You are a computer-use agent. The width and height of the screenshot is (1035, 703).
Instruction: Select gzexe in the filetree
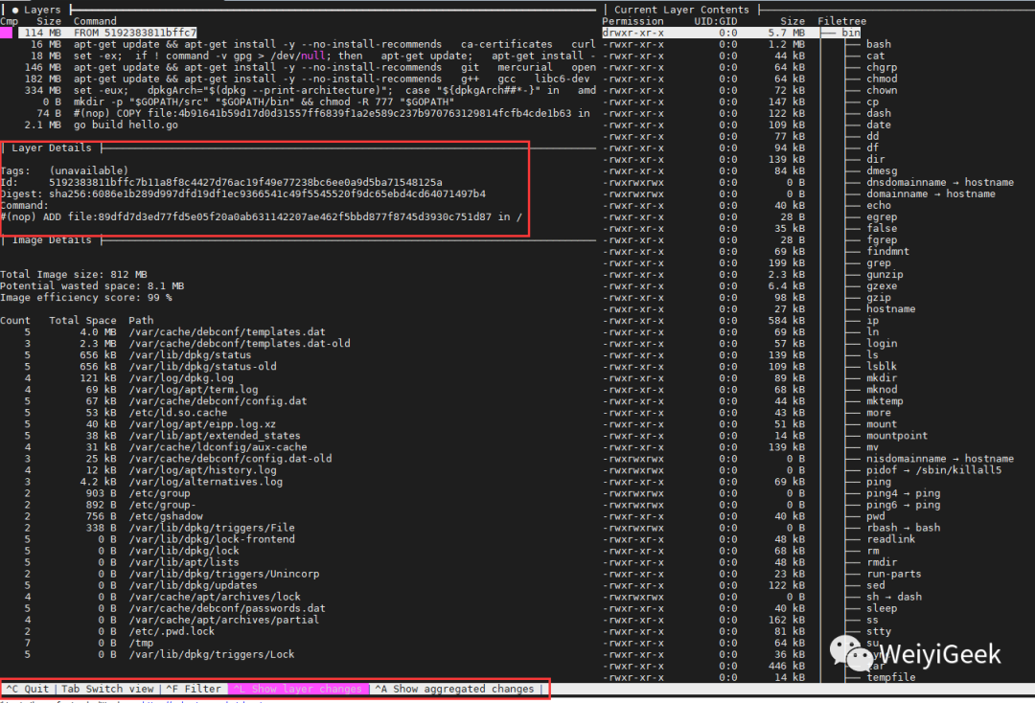coord(882,286)
